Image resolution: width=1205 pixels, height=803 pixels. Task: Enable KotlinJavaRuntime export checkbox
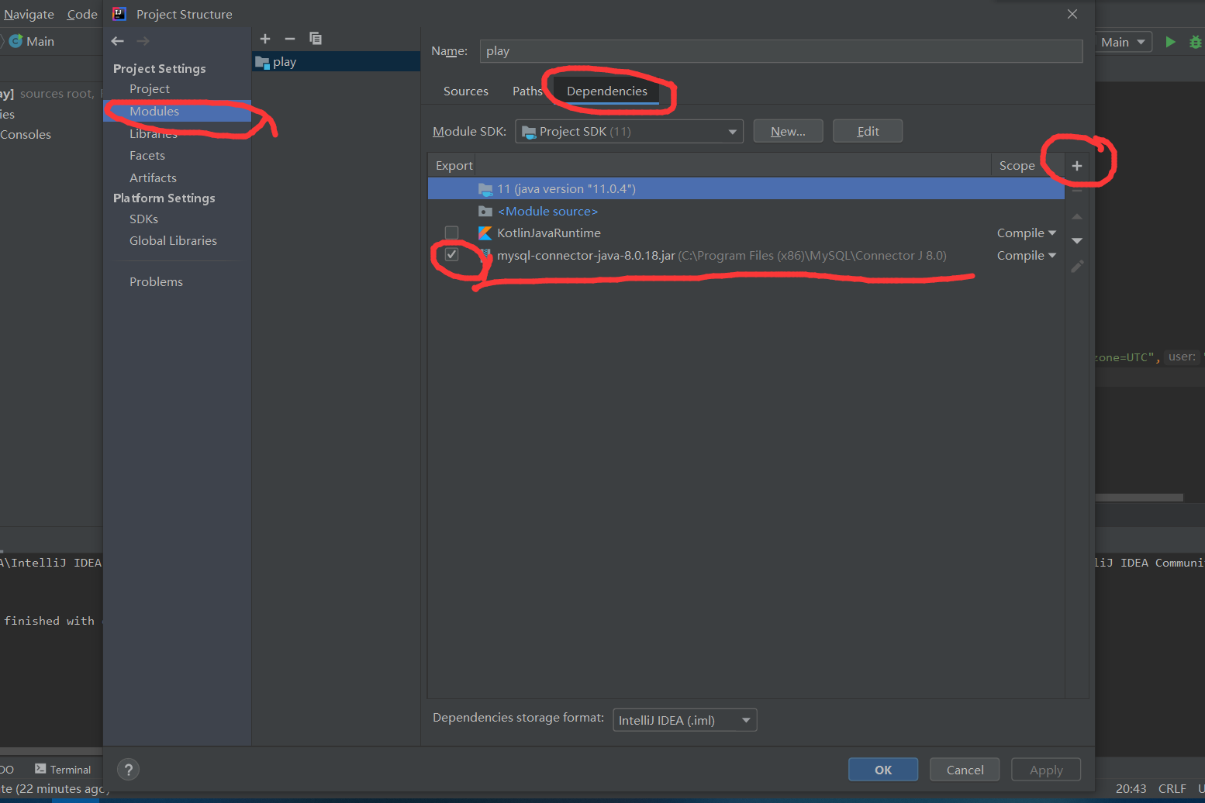click(x=451, y=232)
